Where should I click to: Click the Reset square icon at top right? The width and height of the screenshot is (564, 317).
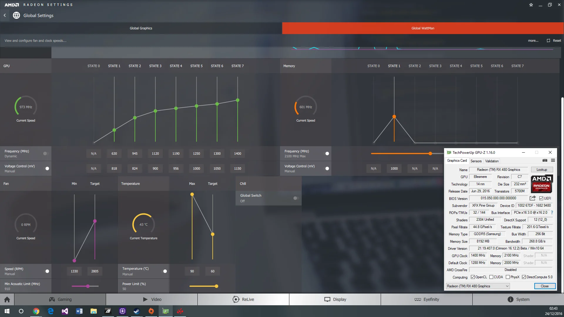[548, 41]
